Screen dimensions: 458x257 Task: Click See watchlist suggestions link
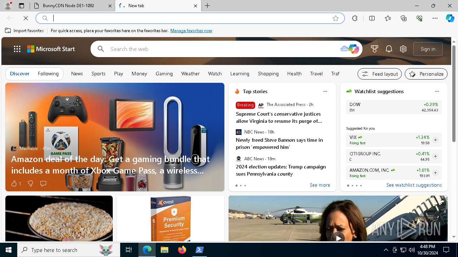point(414,185)
